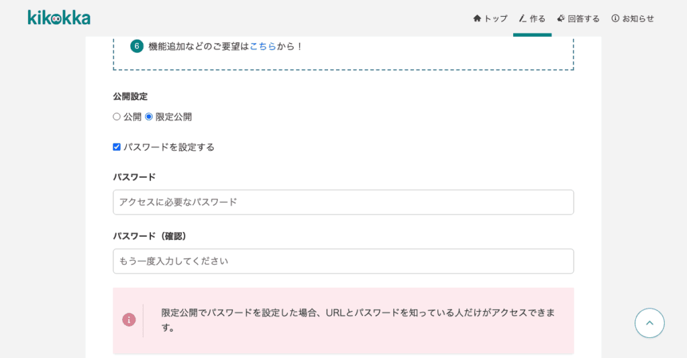Focus the パスワード input field
Viewport: 687px width, 358px height.
[x=343, y=202]
